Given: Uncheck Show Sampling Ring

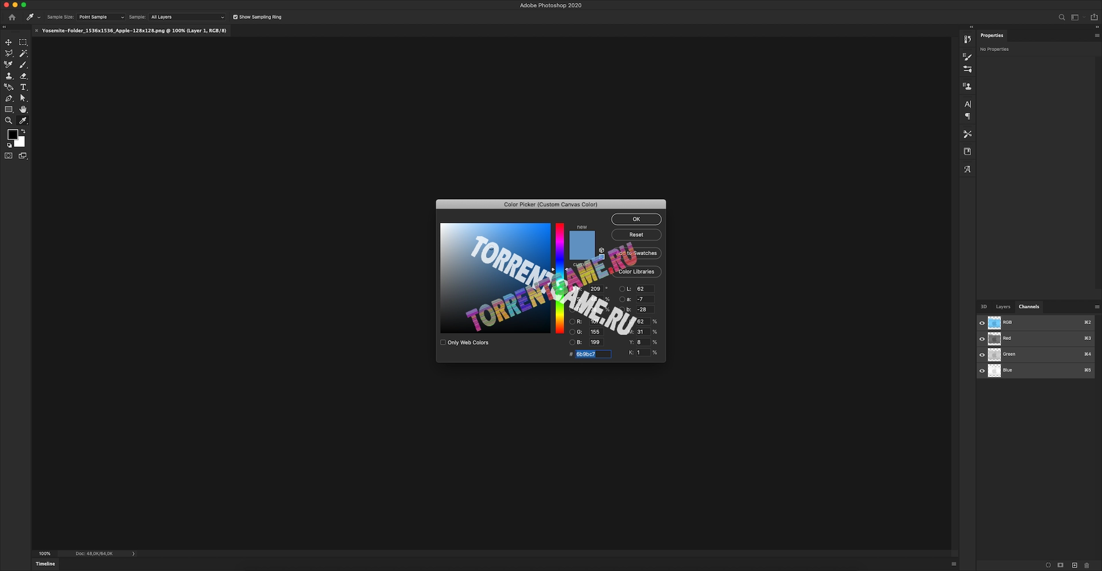Looking at the screenshot, I should coord(235,17).
